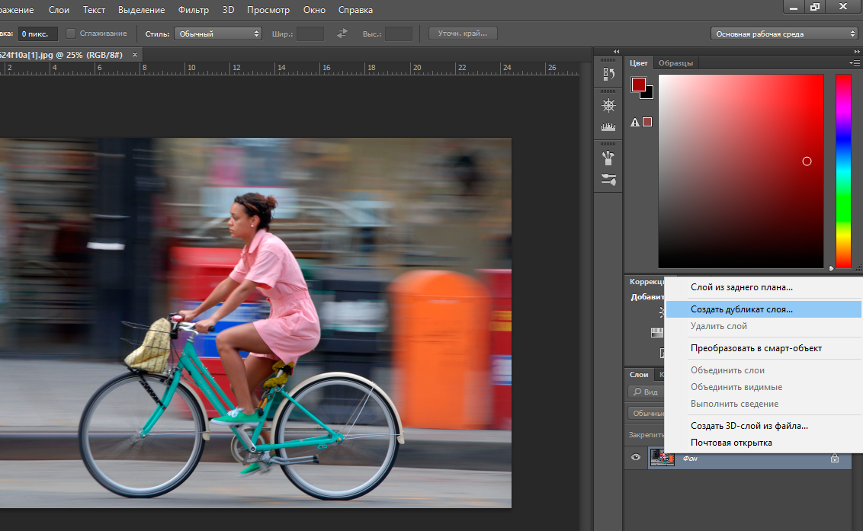Choose Создать 3D-слой из файла… entry

pyautogui.click(x=763, y=426)
